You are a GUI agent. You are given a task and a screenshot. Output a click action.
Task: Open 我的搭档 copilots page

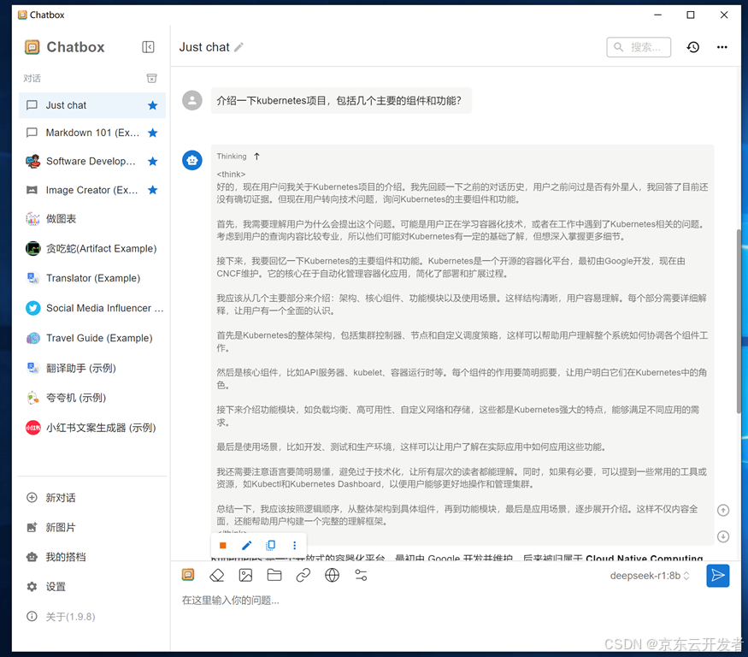(x=92, y=557)
